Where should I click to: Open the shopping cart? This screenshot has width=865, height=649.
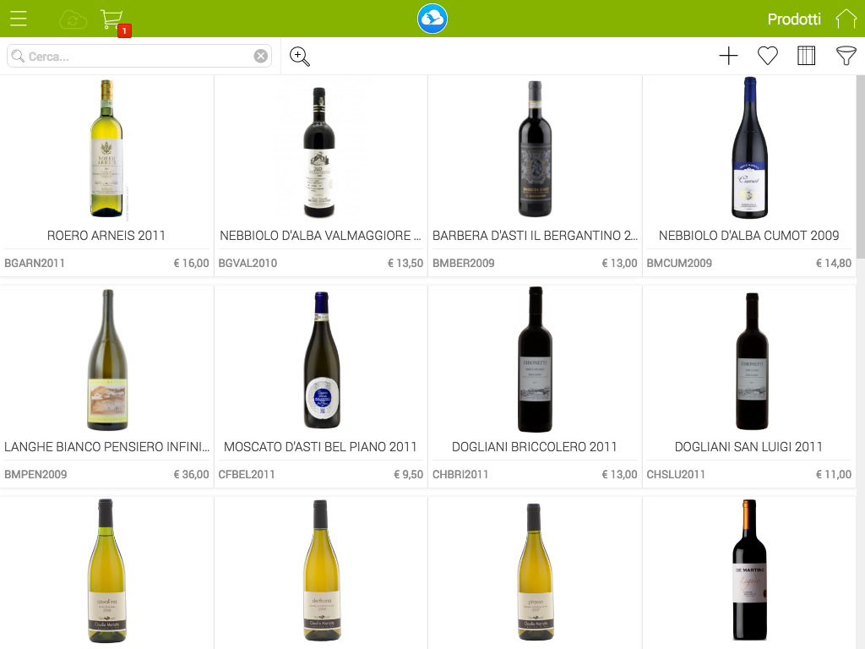coord(113,21)
